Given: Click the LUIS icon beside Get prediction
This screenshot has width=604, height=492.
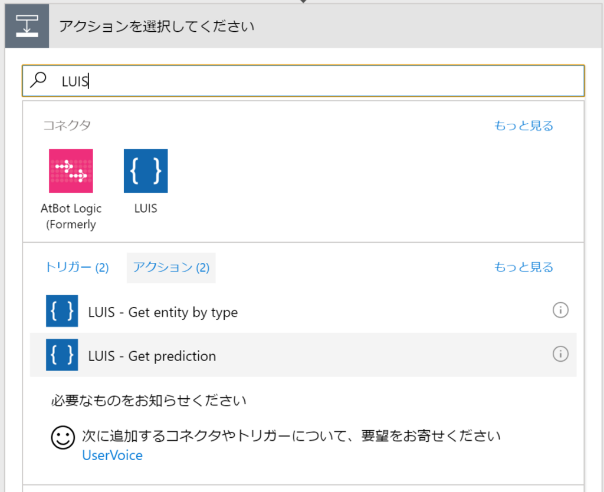Looking at the screenshot, I should (62, 355).
